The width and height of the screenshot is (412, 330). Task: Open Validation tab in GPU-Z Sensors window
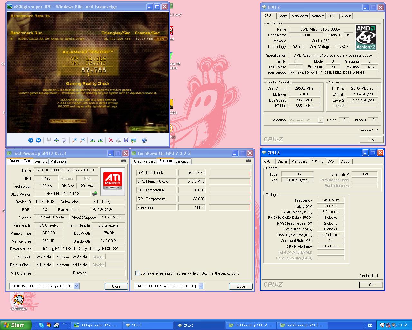183,161
